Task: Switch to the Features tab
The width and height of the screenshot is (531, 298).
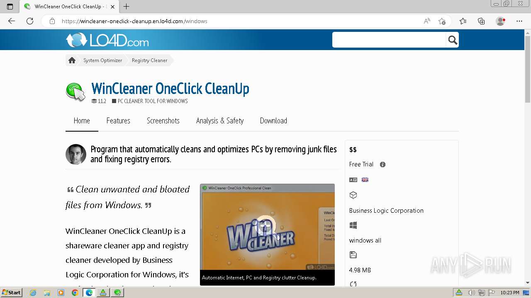Action: pyautogui.click(x=118, y=121)
